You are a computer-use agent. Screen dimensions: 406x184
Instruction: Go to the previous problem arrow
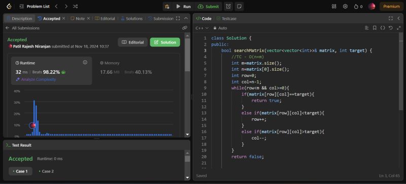(x=56, y=6)
